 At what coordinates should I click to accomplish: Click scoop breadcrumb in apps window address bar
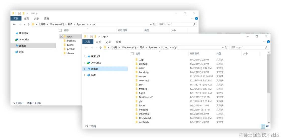tap(165, 48)
